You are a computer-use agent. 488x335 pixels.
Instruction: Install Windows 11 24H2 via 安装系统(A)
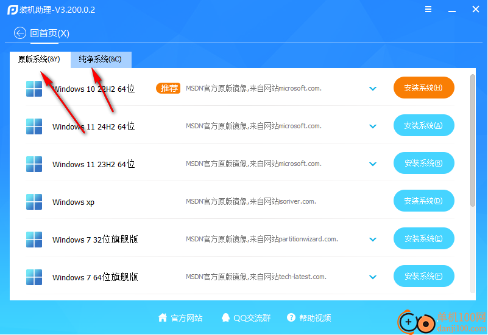[x=424, y=125]
